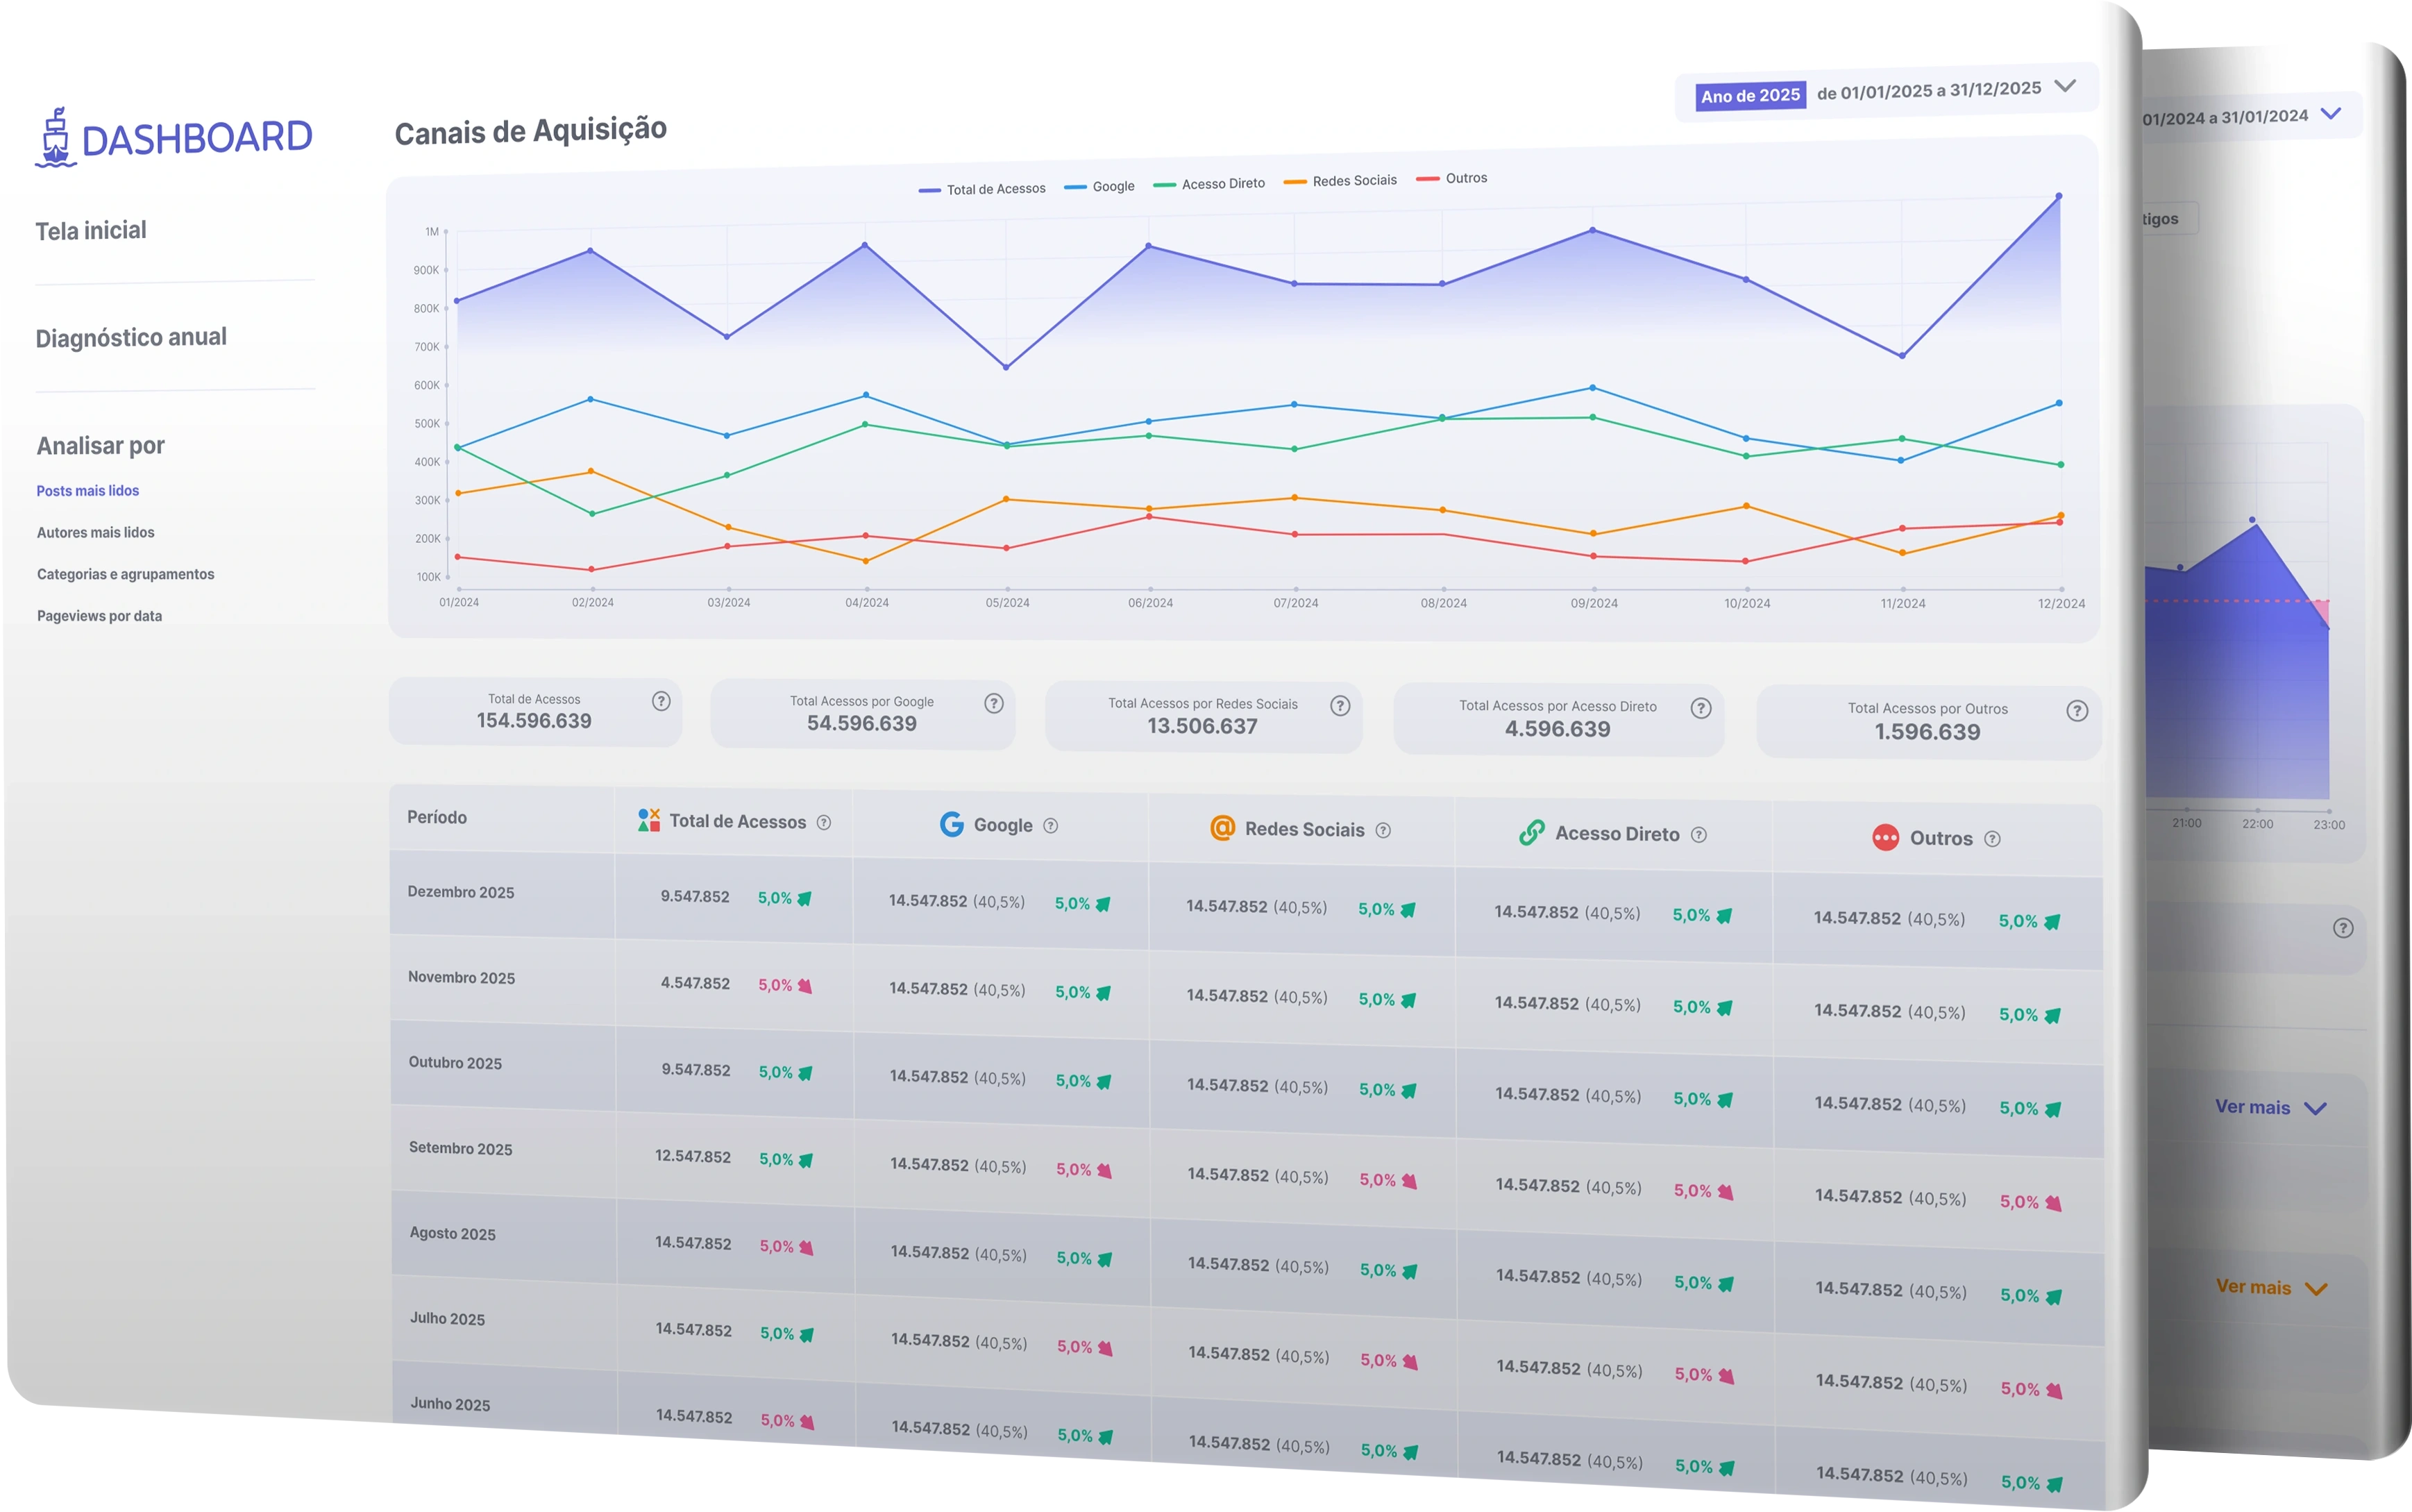
Task: Click the red Outros dots icon
Action: [1885, 838]
